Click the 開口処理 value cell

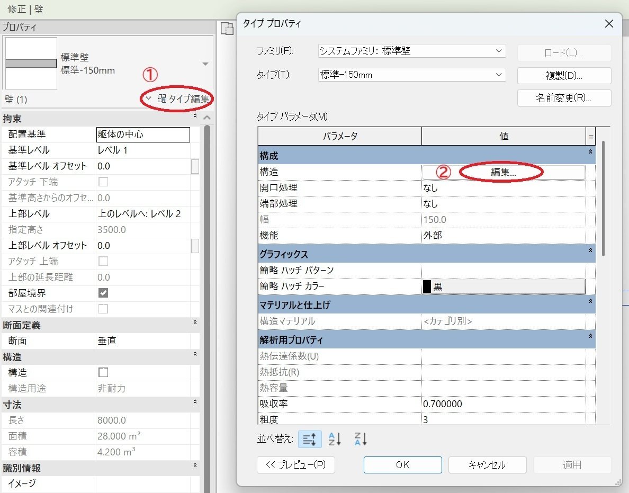pos(504,188)
